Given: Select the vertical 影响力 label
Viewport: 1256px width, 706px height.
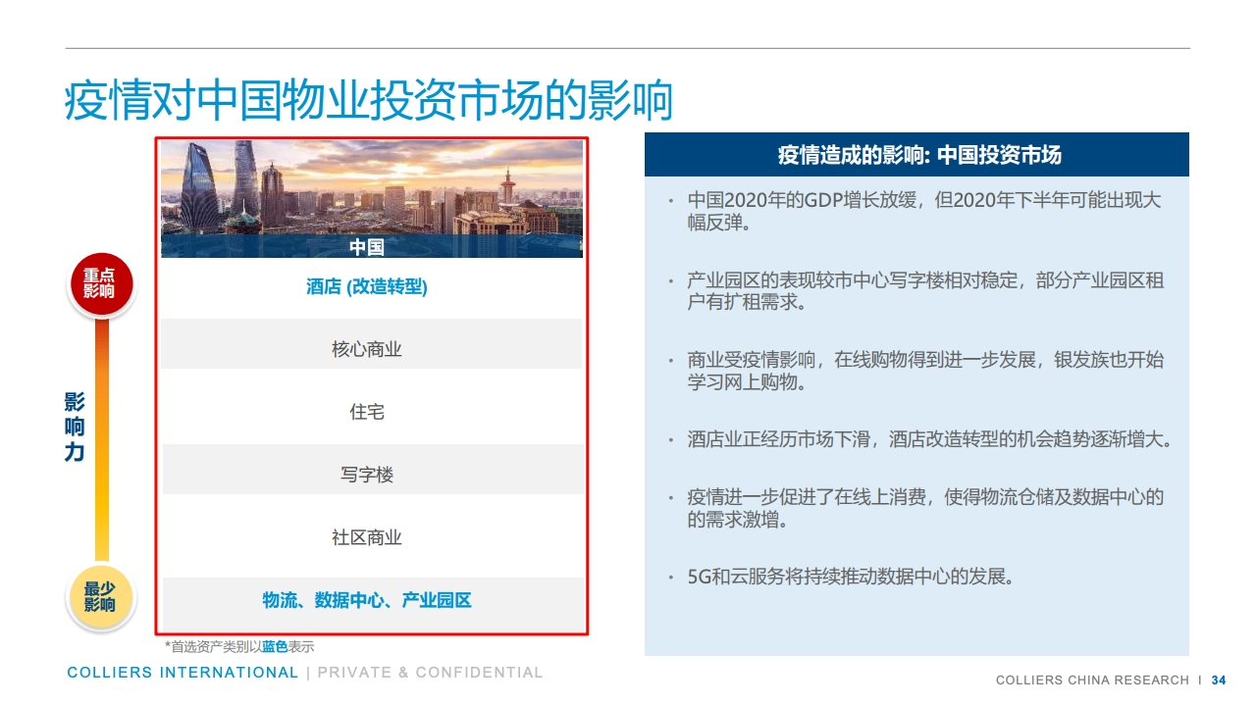Looking at the screenshot, I should point(75,428).
